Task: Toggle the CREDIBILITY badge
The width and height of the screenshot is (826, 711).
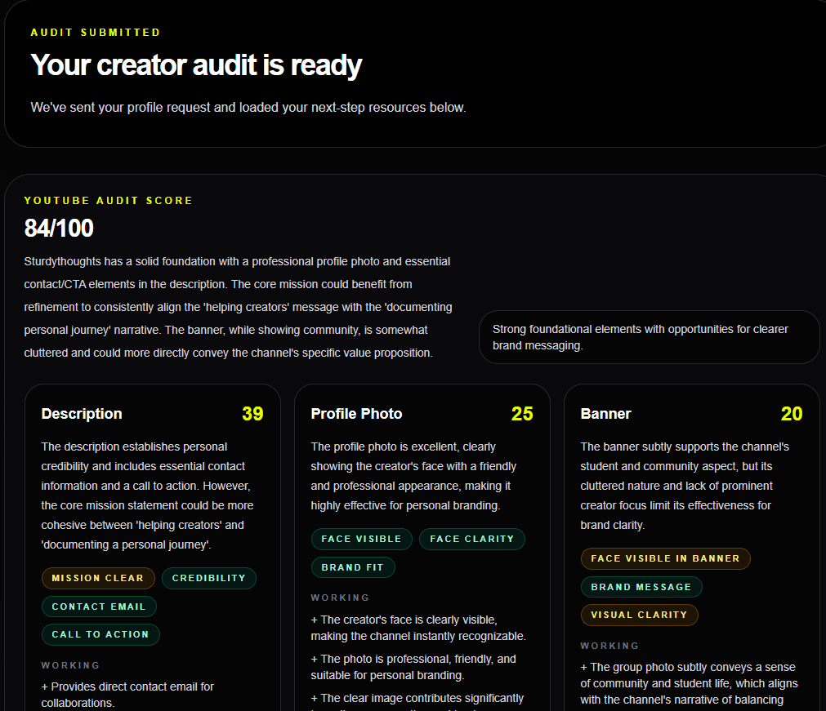Action: (x=211, y=578)
